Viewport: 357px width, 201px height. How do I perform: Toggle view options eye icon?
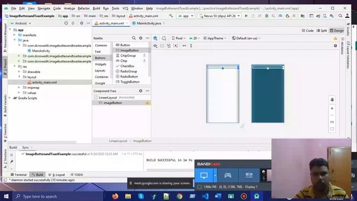[155, 46]
